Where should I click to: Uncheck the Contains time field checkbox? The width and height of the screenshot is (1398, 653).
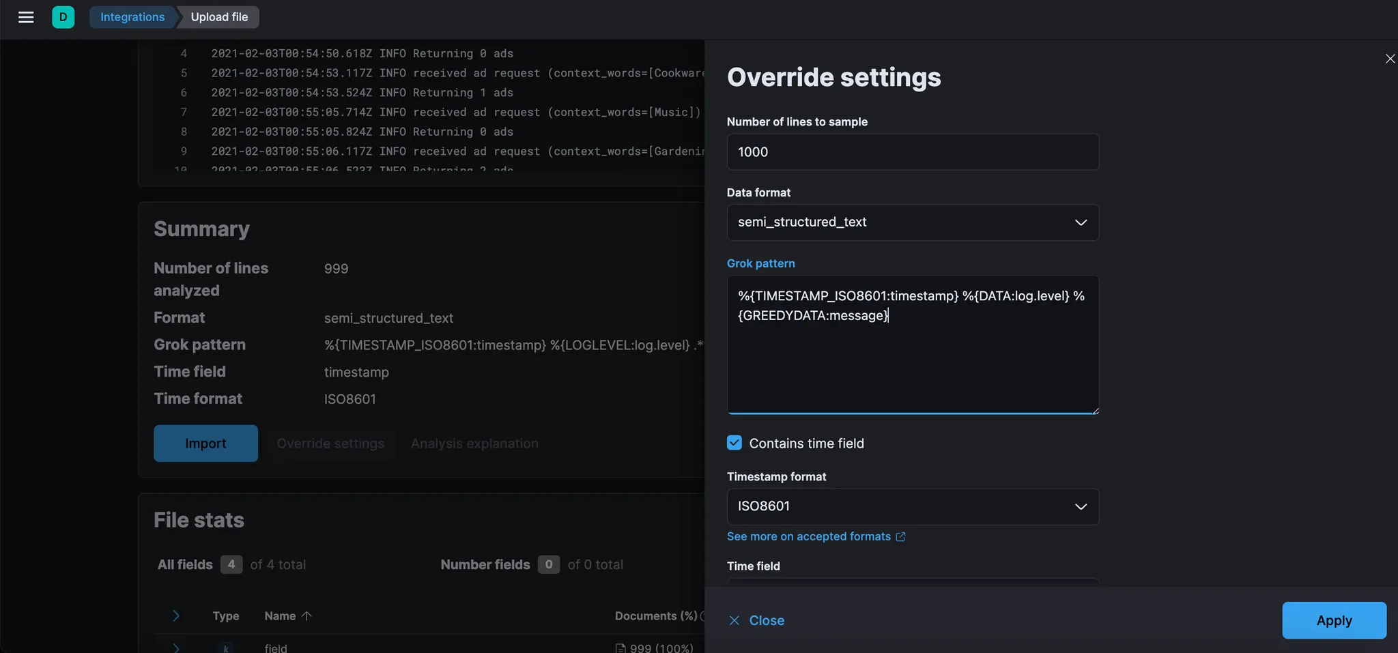[x=734, y=443]
